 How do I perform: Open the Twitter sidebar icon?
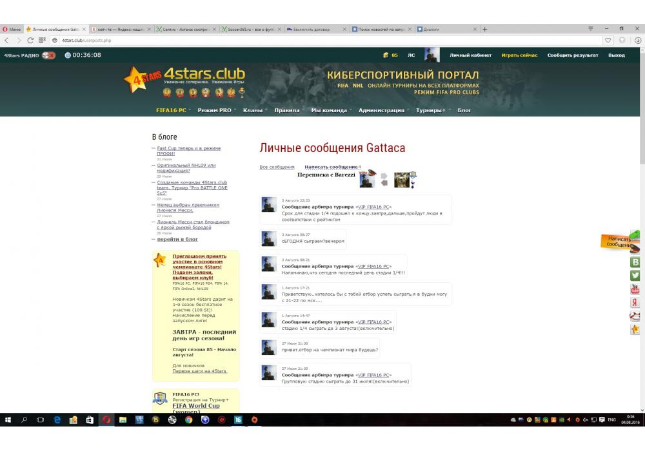[x=635, y=276]
